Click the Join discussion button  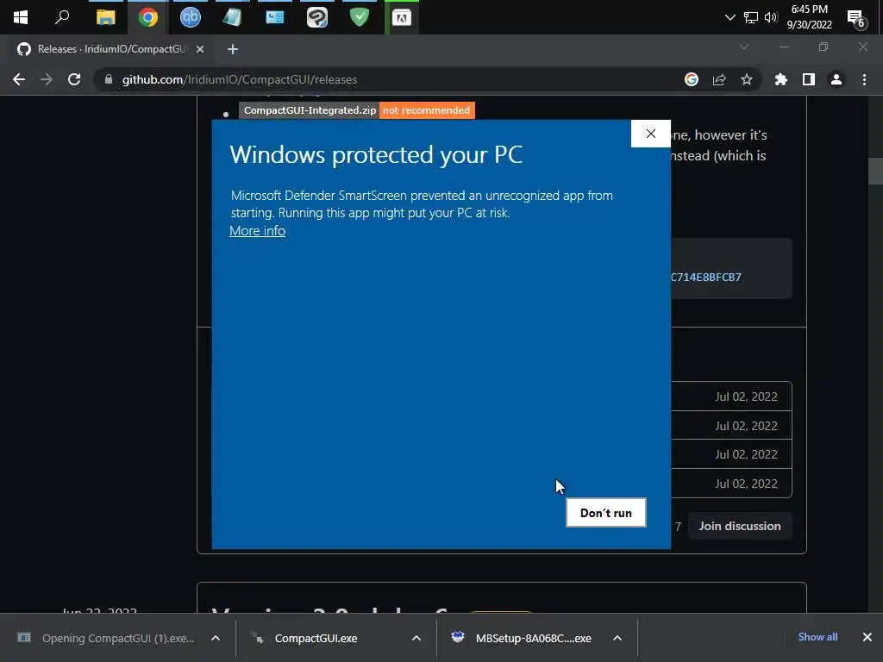coord(740,526)
